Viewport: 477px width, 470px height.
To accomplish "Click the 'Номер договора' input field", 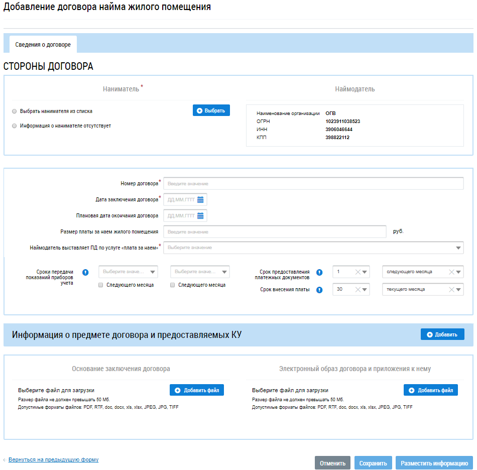I will point(313,184).
